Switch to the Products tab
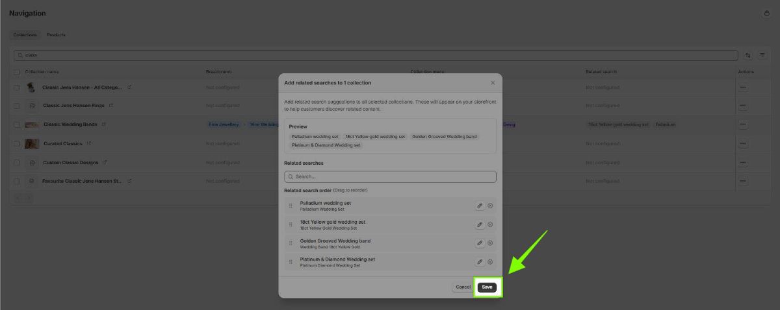 (x=56, y=35)
